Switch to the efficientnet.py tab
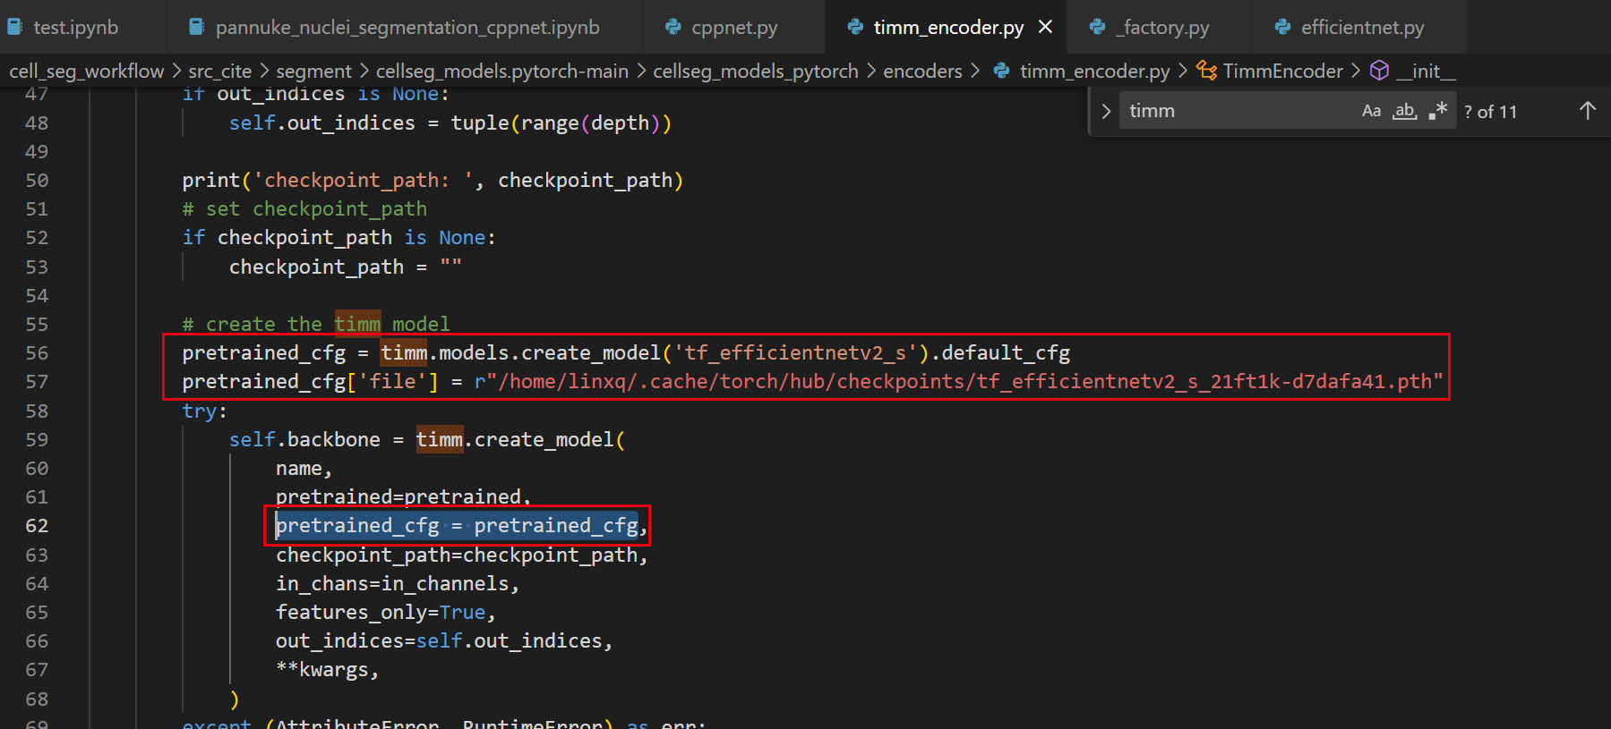The image size is (1611, 729). [x=1362, y=27]
